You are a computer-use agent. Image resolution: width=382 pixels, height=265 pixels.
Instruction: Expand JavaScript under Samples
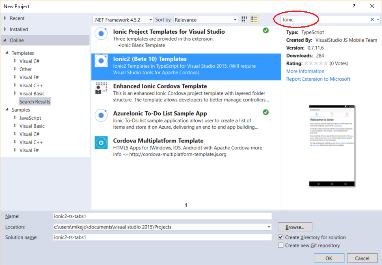15,117
